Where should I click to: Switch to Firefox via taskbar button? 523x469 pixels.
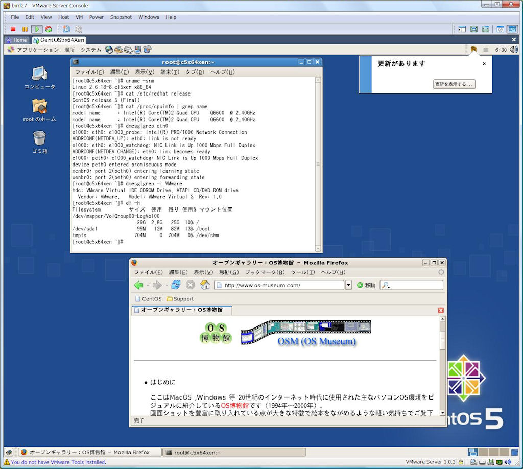pyautogui.click(x=89, y=452)
